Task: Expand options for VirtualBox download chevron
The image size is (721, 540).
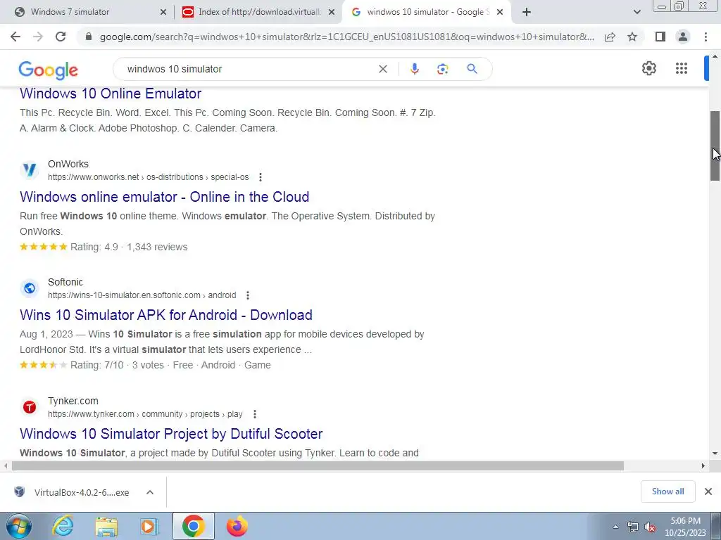Action: [x=150, y=492]
